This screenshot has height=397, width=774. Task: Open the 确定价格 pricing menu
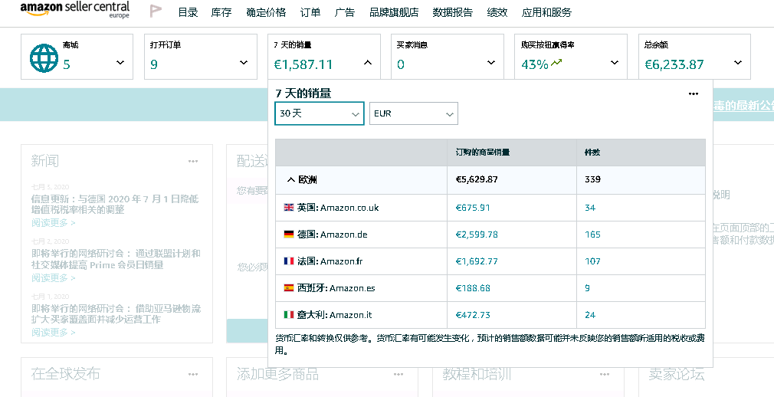click(266, 12)
